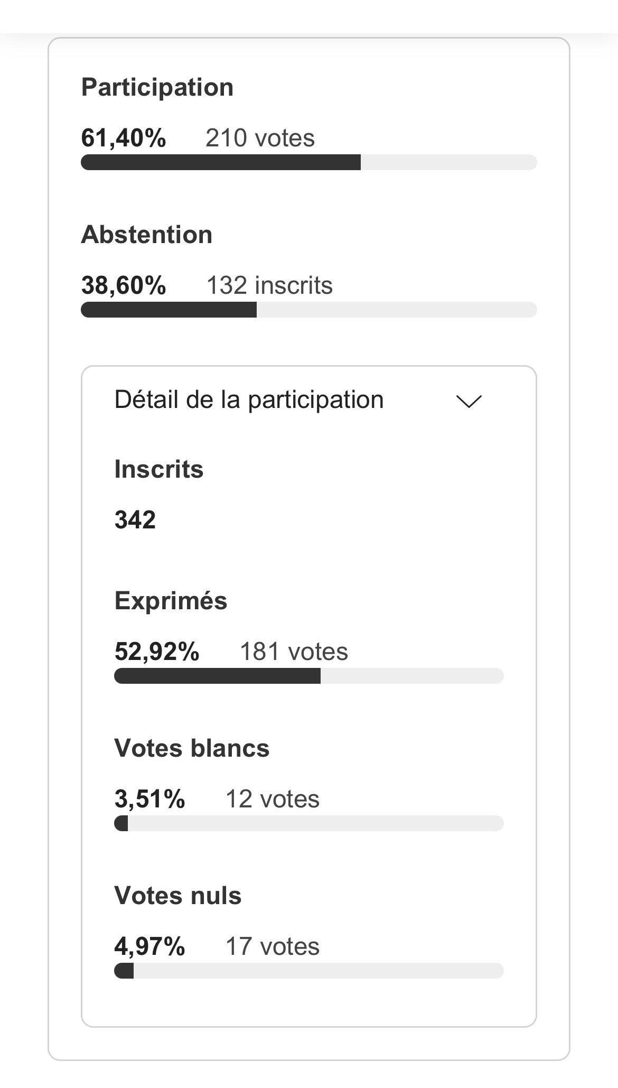This screenshot has width=618, height=1088.
Task: Click the 342 registered voters number
Action: coord(135,520)
